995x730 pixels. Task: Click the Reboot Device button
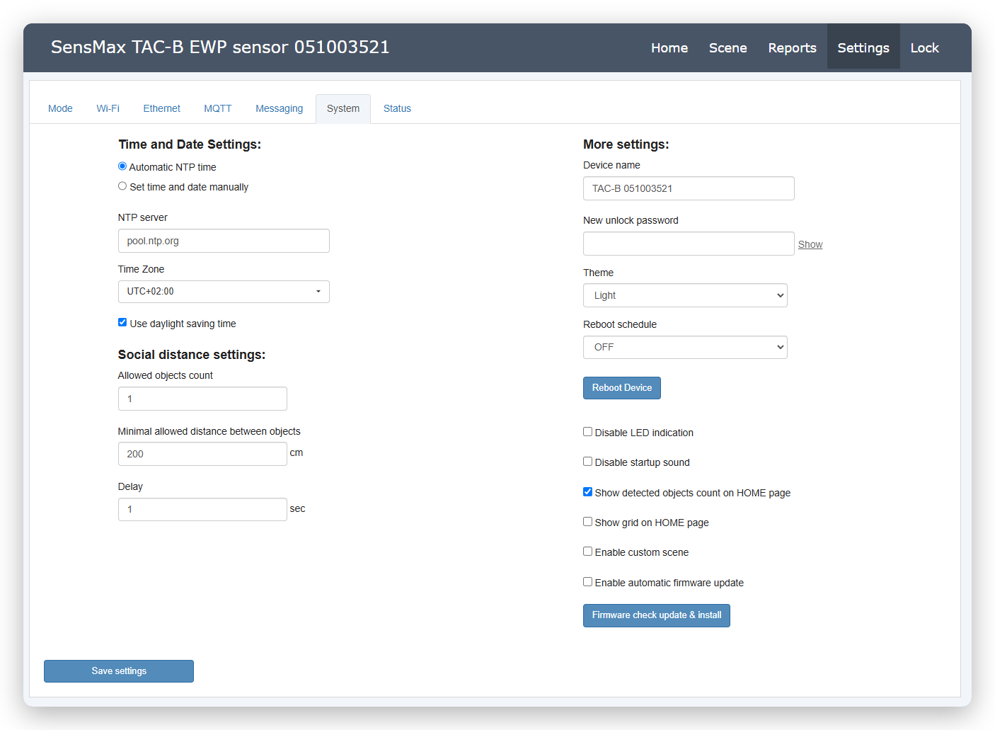(x=622, y=388)
